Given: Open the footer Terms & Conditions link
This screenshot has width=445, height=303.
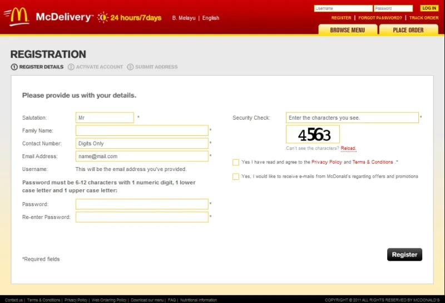Looking at the screenshot, I should pos(44,300).
